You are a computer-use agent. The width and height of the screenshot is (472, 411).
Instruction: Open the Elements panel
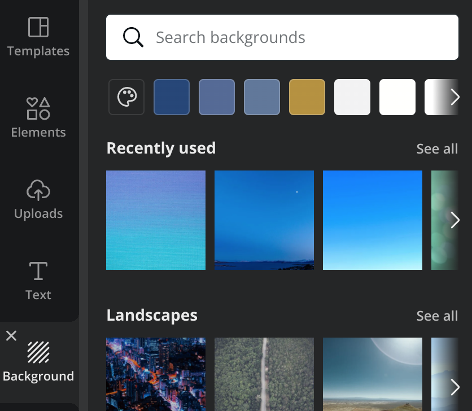click(x=38, y=118)
